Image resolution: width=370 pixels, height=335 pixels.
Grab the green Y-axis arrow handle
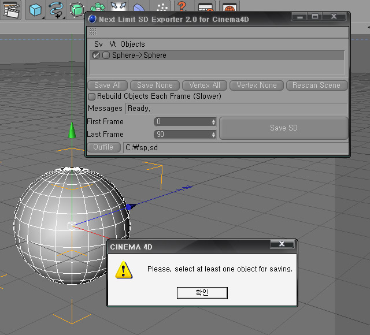pyautogui.click(x=72, y=129)
